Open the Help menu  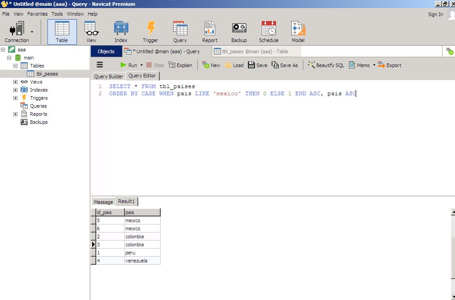pos(93,14)
